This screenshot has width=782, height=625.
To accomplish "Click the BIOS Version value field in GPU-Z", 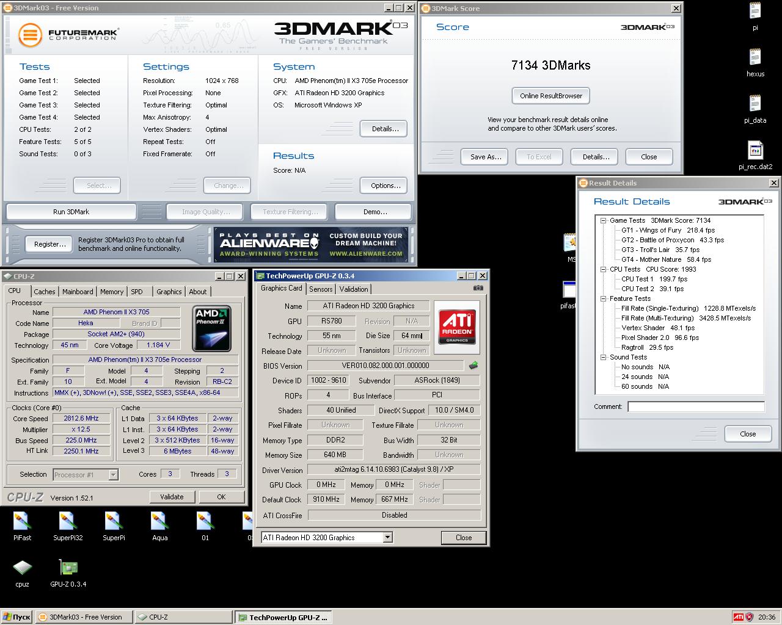I will click(386, 366).
